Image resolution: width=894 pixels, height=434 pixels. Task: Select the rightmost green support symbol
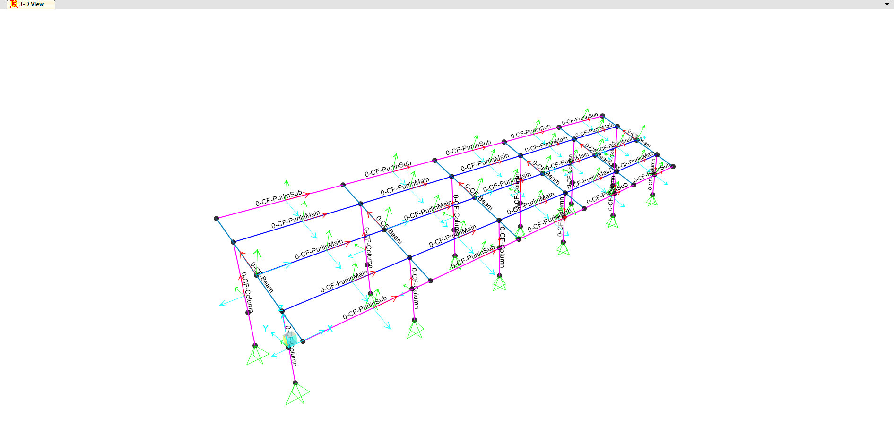click(x=652, y=200)
